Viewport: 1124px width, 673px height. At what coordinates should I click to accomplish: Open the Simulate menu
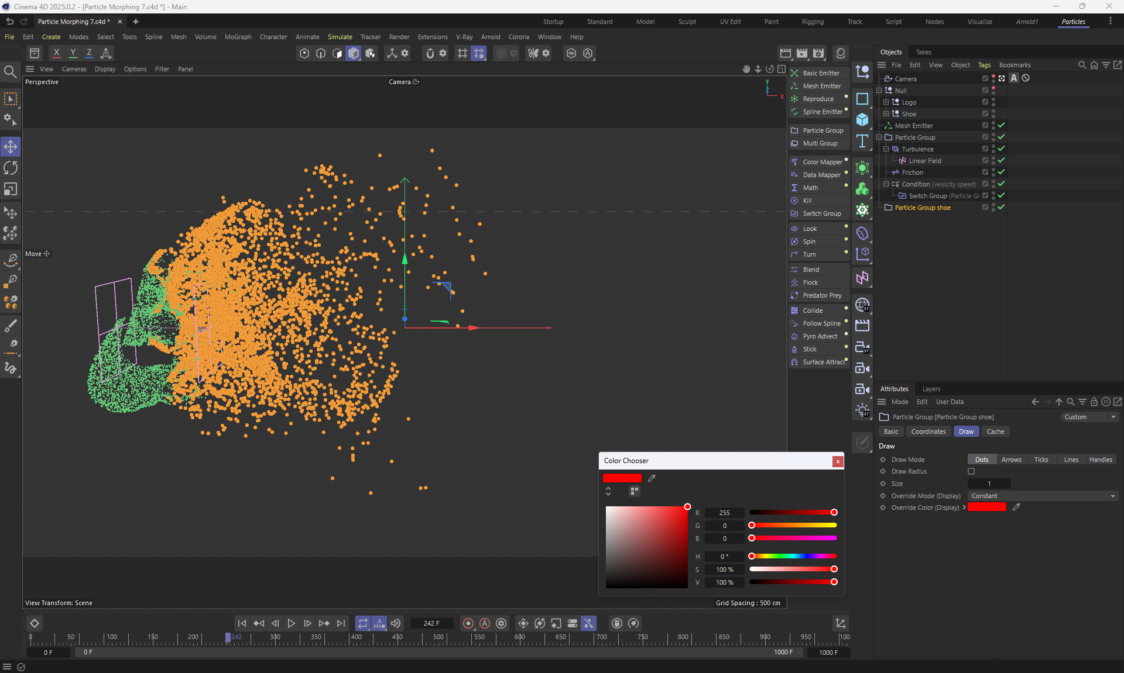coord(340,37)
